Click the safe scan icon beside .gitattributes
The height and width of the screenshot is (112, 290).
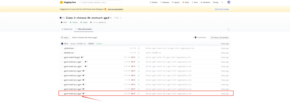pyautogui.click(x=75, y=48)
